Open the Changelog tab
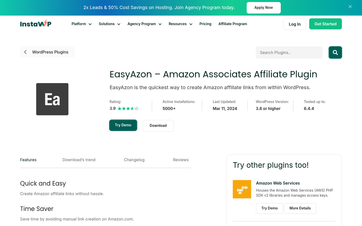 tap(134, 160)
